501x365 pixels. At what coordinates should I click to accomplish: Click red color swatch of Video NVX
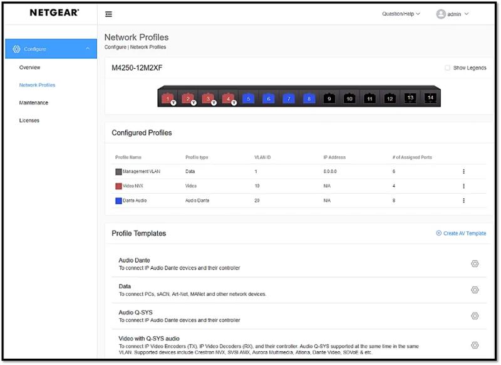click(118, 186)
